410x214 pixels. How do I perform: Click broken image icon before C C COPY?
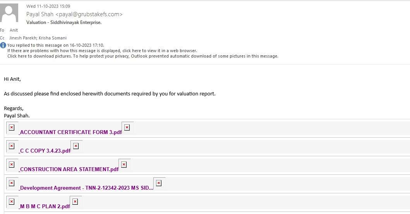click(x=12, y=146)
